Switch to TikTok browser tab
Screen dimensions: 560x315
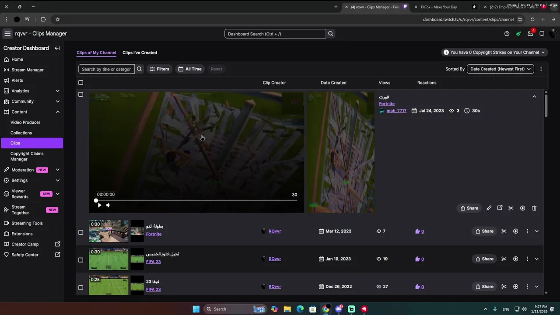[438, 7]
